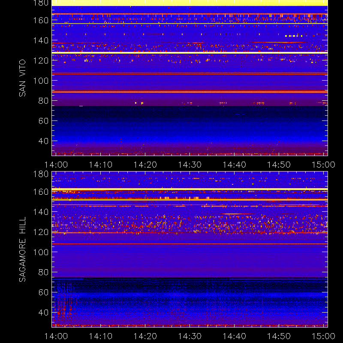343x343 pixels.
Task: Click the SAGAMORE HILL axis title
Action: click(22, 249)
